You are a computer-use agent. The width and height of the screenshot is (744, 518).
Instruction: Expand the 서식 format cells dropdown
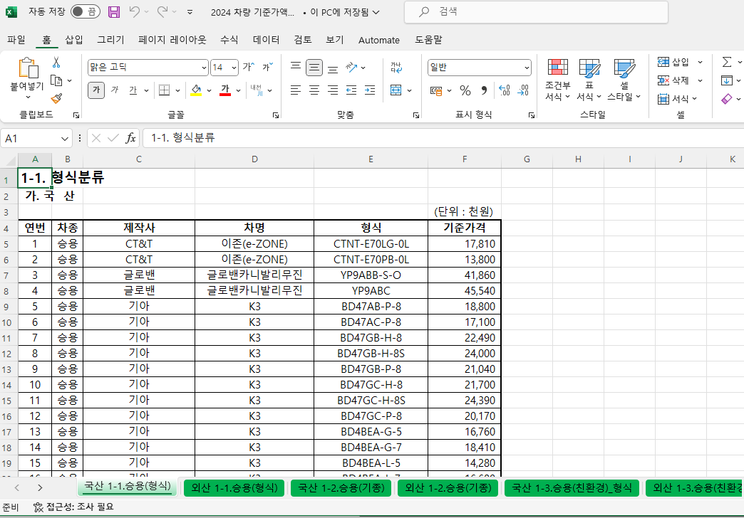(x=695, y=99)
